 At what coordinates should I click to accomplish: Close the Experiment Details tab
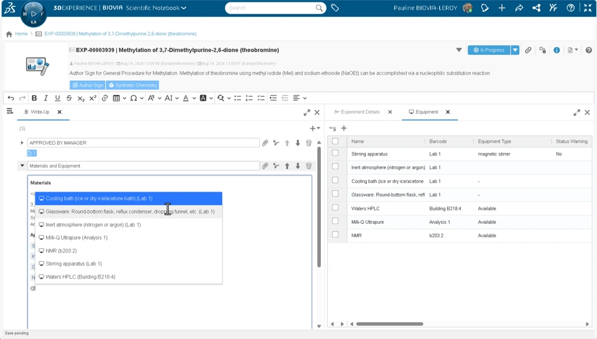pos(390,112)
